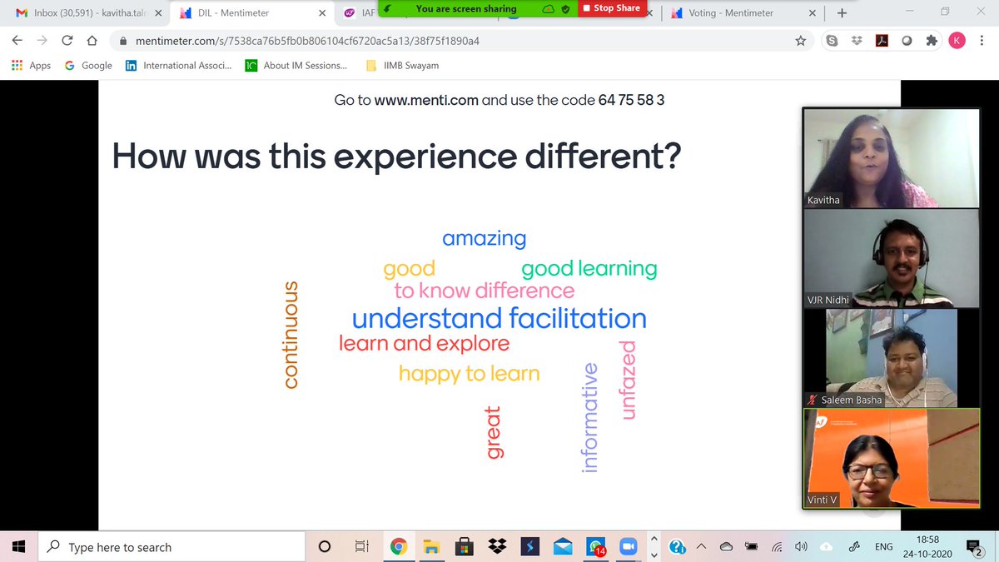Switch to the IAF tab

[x=358, y=12]
